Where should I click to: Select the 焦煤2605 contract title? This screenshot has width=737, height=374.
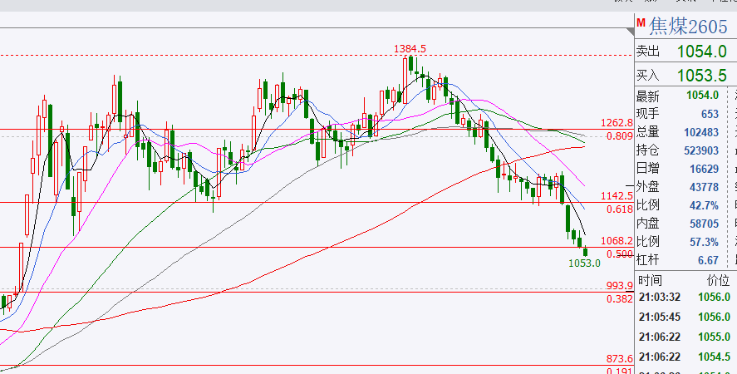pyautogui.click(x=688, y=27)
